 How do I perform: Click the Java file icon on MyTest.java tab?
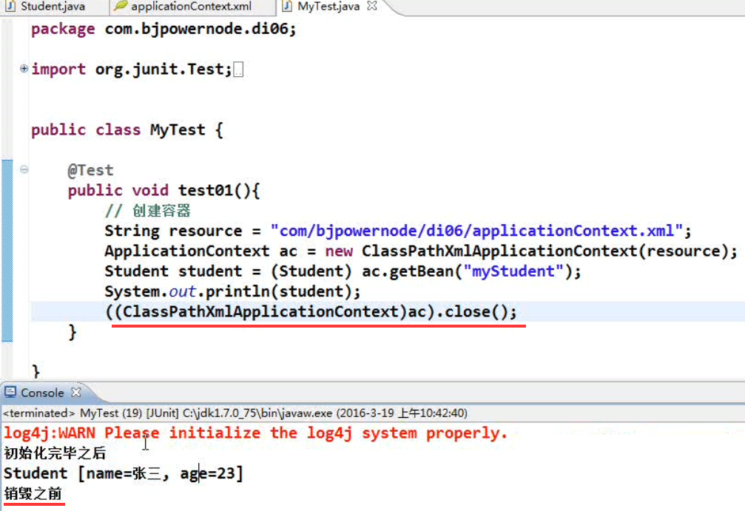[x=286, y=6]
